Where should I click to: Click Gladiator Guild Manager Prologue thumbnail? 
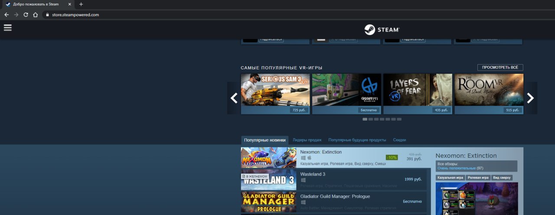(269, 202)
